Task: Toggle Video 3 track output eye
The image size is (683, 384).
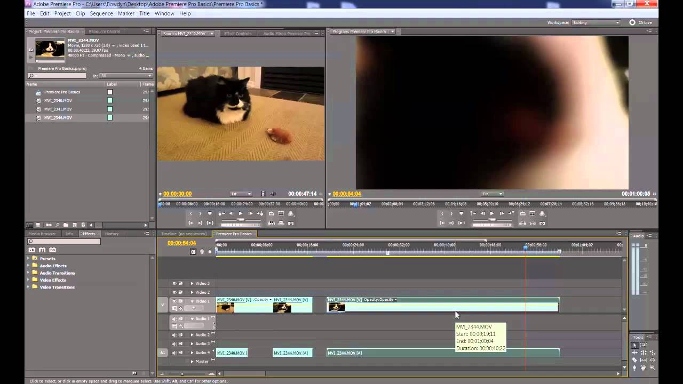Action: tap(174, 283)
